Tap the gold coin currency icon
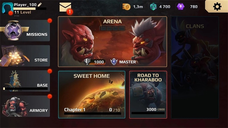 [126, 7]
